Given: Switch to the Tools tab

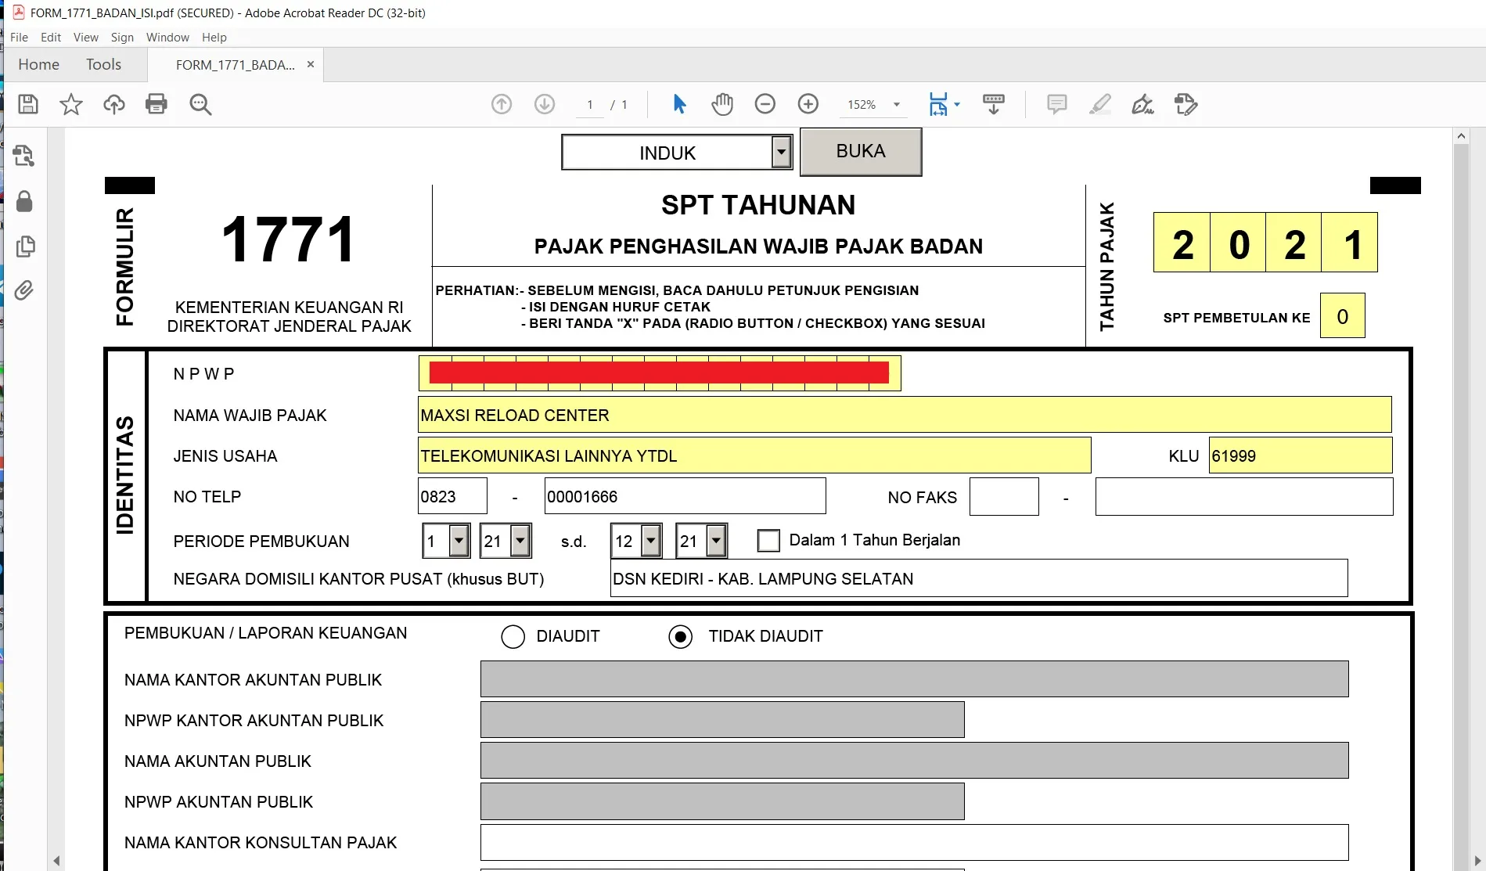Looking at the screenshot, I should point(103,64).
